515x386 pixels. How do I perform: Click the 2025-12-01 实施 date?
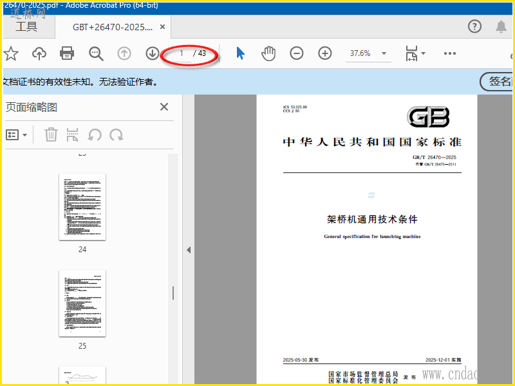tap(444, 360)
